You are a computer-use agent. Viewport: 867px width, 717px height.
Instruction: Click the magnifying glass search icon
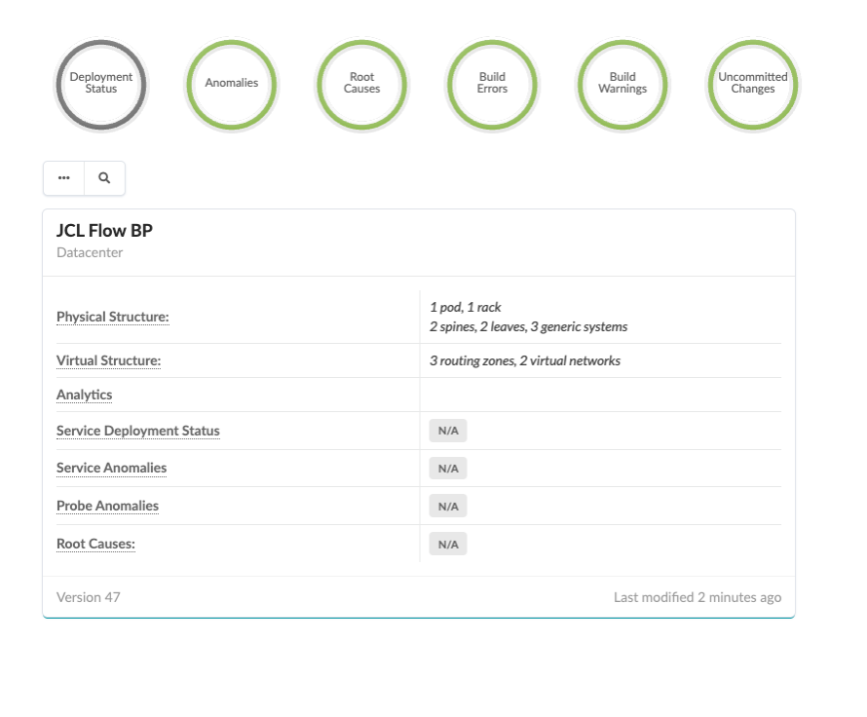point(104,178)
